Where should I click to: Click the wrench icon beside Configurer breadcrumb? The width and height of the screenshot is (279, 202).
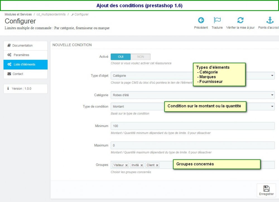click(x=73, y=14)
